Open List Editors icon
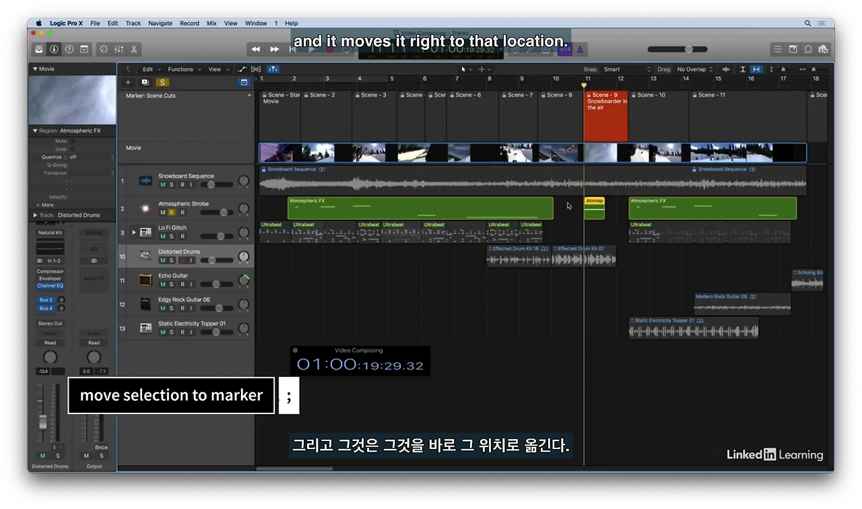Screen dimensions: 862x509 tap(778, 49)
